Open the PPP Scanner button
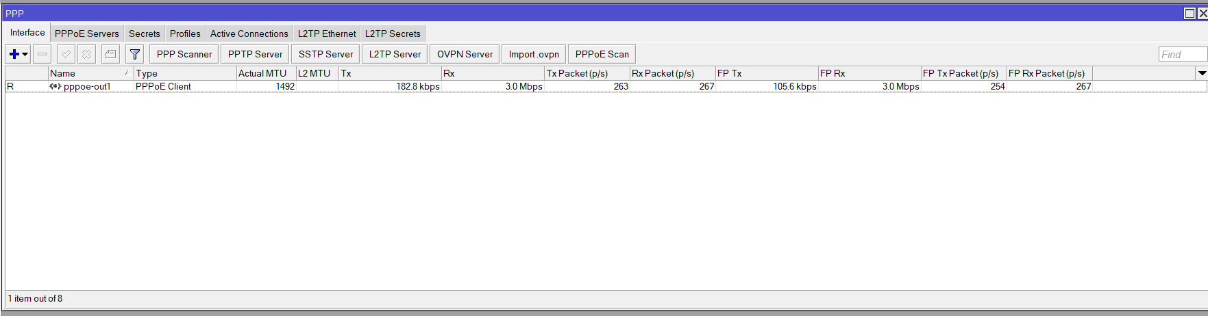This screenshot has height=316, width=1208. (x=184, y=54)
